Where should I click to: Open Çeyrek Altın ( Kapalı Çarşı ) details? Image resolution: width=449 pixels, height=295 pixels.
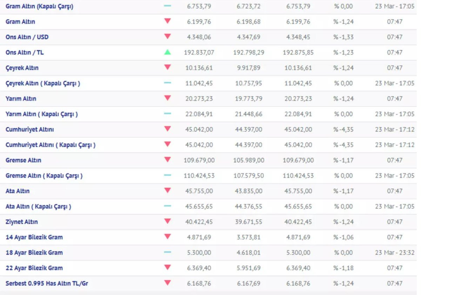pos(43,83)
